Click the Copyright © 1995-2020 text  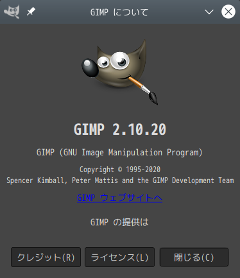(120, 169)
